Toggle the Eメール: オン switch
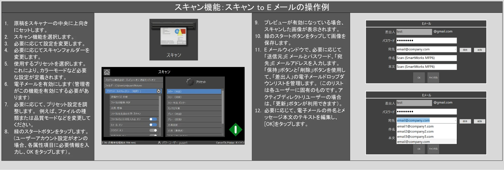 point(153,125)
